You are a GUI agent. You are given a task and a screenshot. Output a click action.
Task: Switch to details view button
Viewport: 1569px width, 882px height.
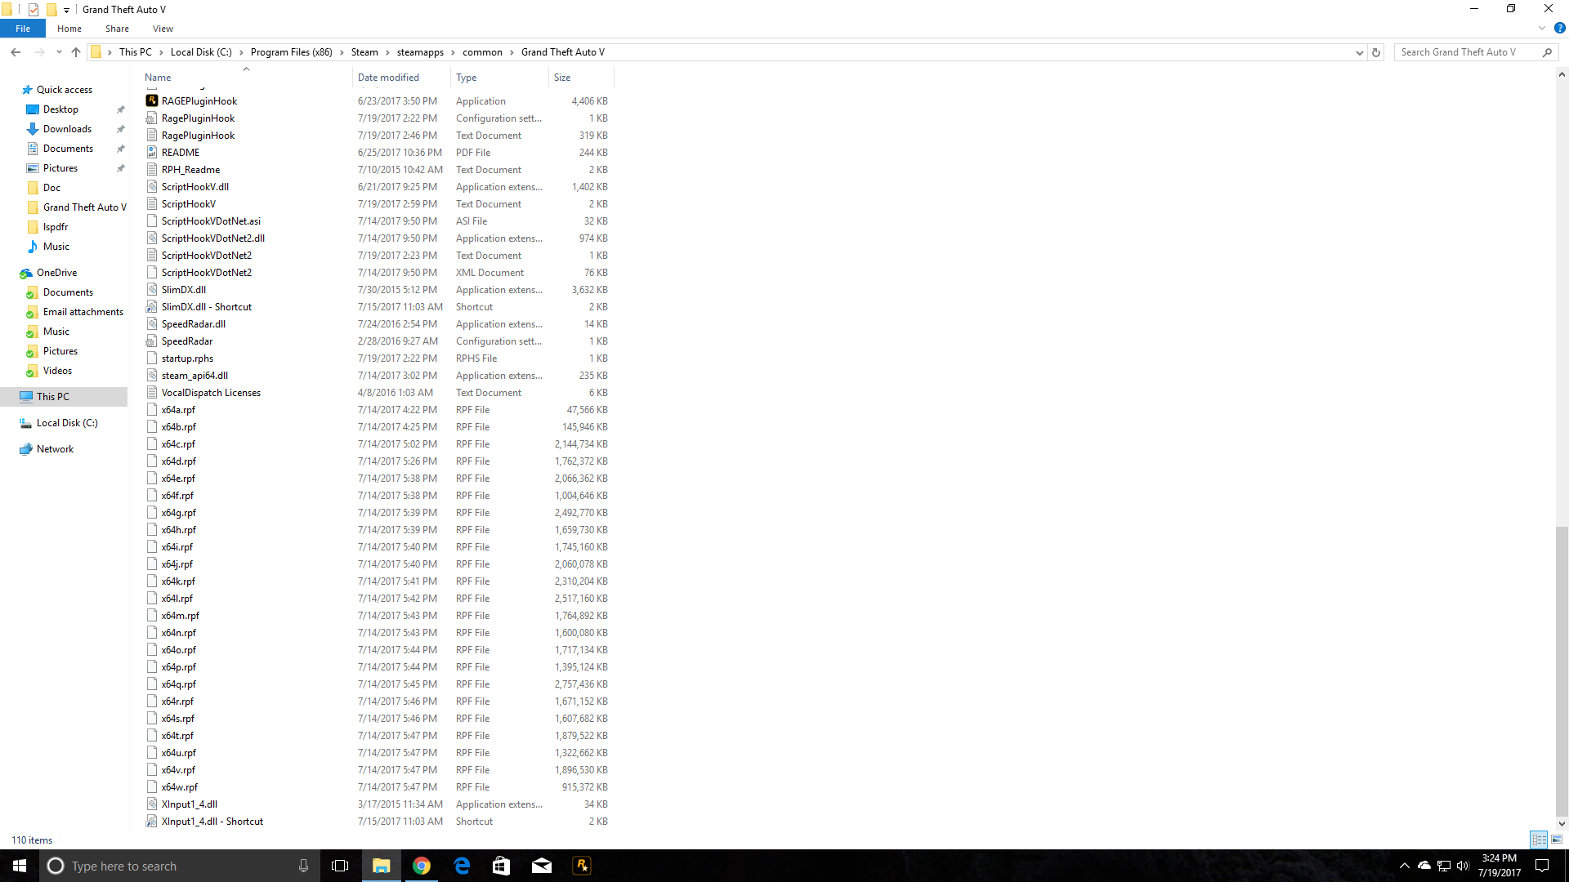click(x=1539, y=840)
